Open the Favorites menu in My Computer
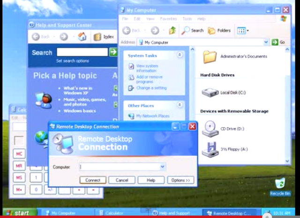 coord(168,19)
